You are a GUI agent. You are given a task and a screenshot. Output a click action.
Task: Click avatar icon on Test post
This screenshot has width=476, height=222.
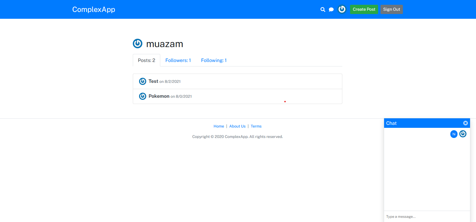tap(143, 81)
